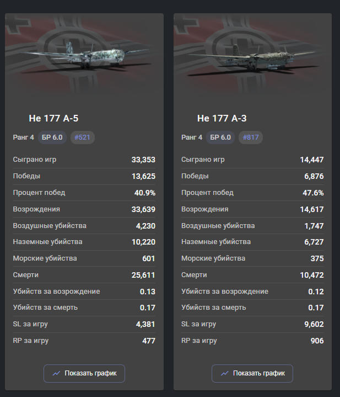
Task: Click the Ранг 4 label on the A-3 card
Action: (192, 137)
